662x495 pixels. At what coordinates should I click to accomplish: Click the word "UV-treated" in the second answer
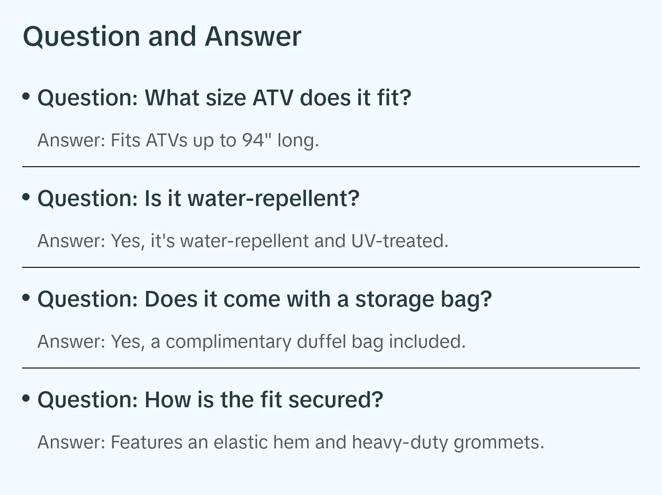point(399,241)
